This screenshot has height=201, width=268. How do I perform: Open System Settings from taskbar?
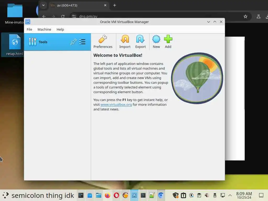tap(81, 195)
